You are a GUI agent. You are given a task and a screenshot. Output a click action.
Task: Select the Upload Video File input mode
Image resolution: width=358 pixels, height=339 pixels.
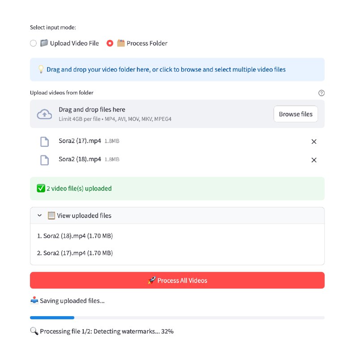pos(33,43)
